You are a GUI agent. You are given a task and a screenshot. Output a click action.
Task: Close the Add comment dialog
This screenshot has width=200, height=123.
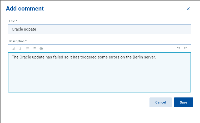[x=188, y=9]
